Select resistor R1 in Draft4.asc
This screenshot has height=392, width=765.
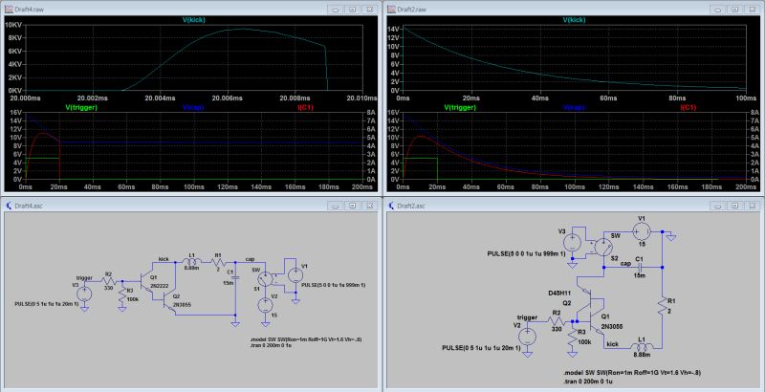point(218,262)
